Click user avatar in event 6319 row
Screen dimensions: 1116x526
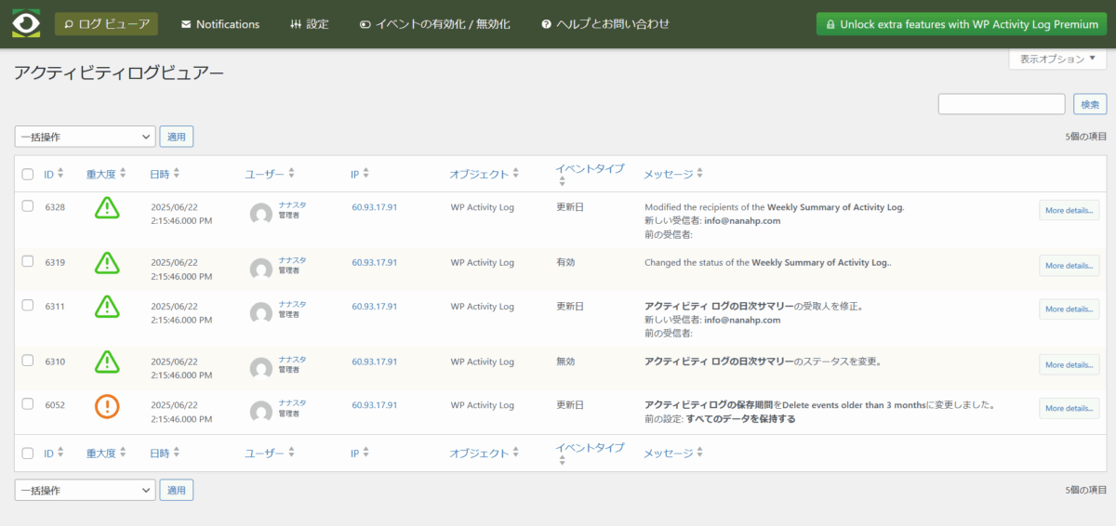pos(261,270)
